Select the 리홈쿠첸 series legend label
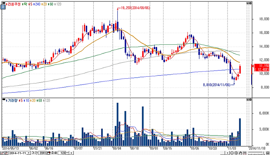The height and width of the screenshot is (155, 270). [x=14, y=4]
